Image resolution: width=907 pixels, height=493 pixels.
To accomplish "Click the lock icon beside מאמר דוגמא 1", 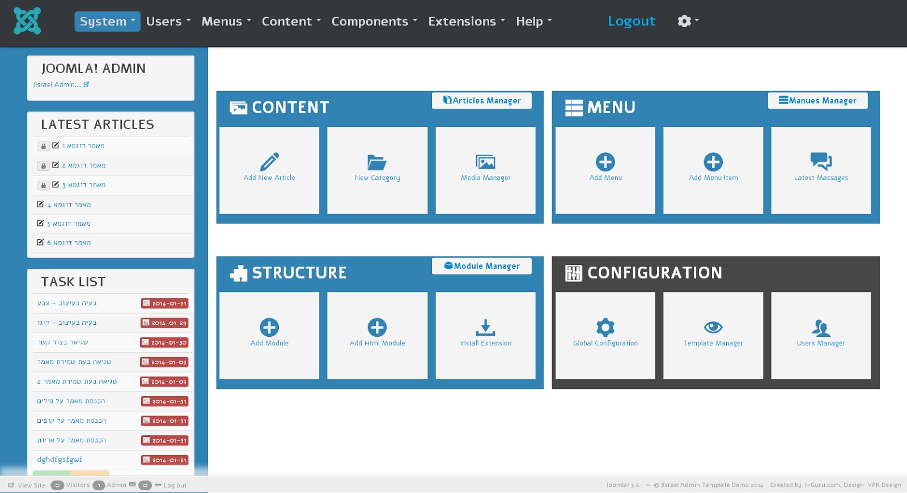I will [43, 146].
